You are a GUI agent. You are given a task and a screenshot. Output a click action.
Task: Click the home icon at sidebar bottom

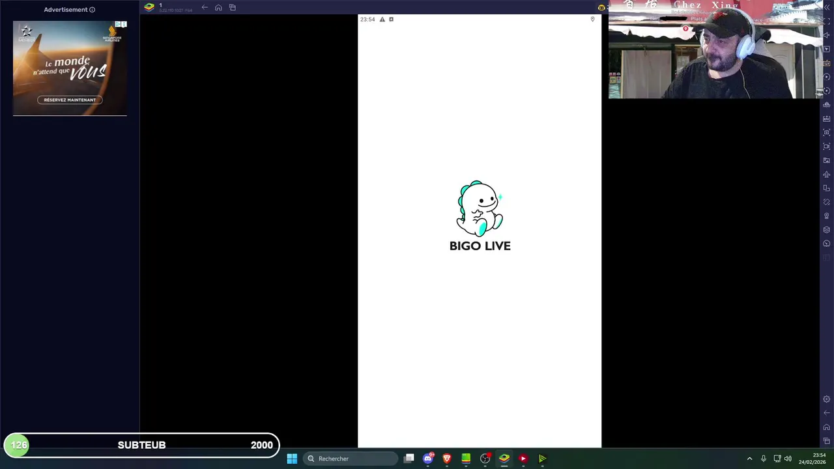pyautogui.click(x=827, y=427)
